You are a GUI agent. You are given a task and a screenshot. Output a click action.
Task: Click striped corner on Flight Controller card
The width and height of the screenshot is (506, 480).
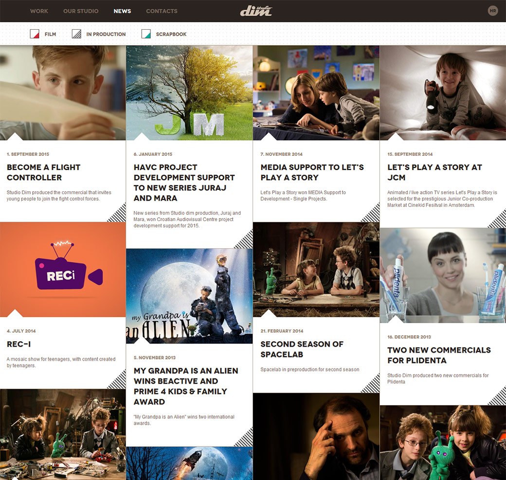[118, 214]
